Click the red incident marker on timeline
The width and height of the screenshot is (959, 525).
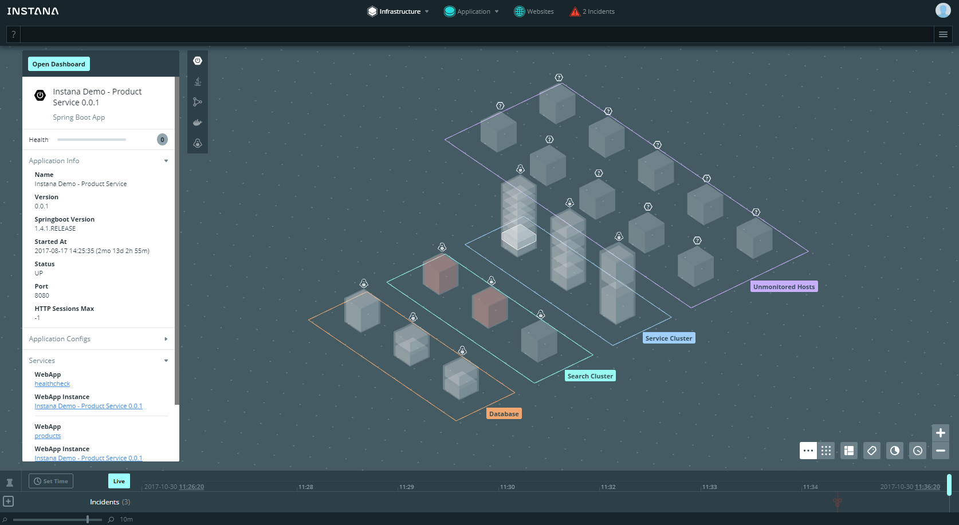[x=837, y=503]
